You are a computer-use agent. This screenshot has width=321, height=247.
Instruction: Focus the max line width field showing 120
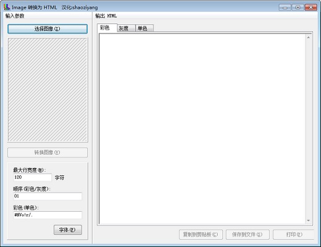point(32,177)
